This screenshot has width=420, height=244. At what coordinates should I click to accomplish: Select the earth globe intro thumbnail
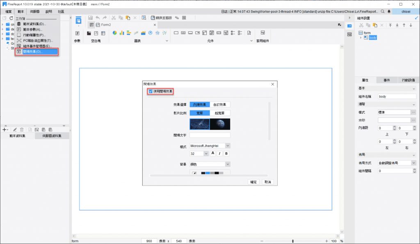click(x=220, y=124)
